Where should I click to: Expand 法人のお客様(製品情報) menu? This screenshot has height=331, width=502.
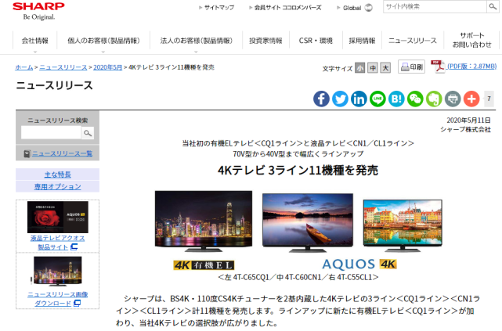tap(197, 41)
